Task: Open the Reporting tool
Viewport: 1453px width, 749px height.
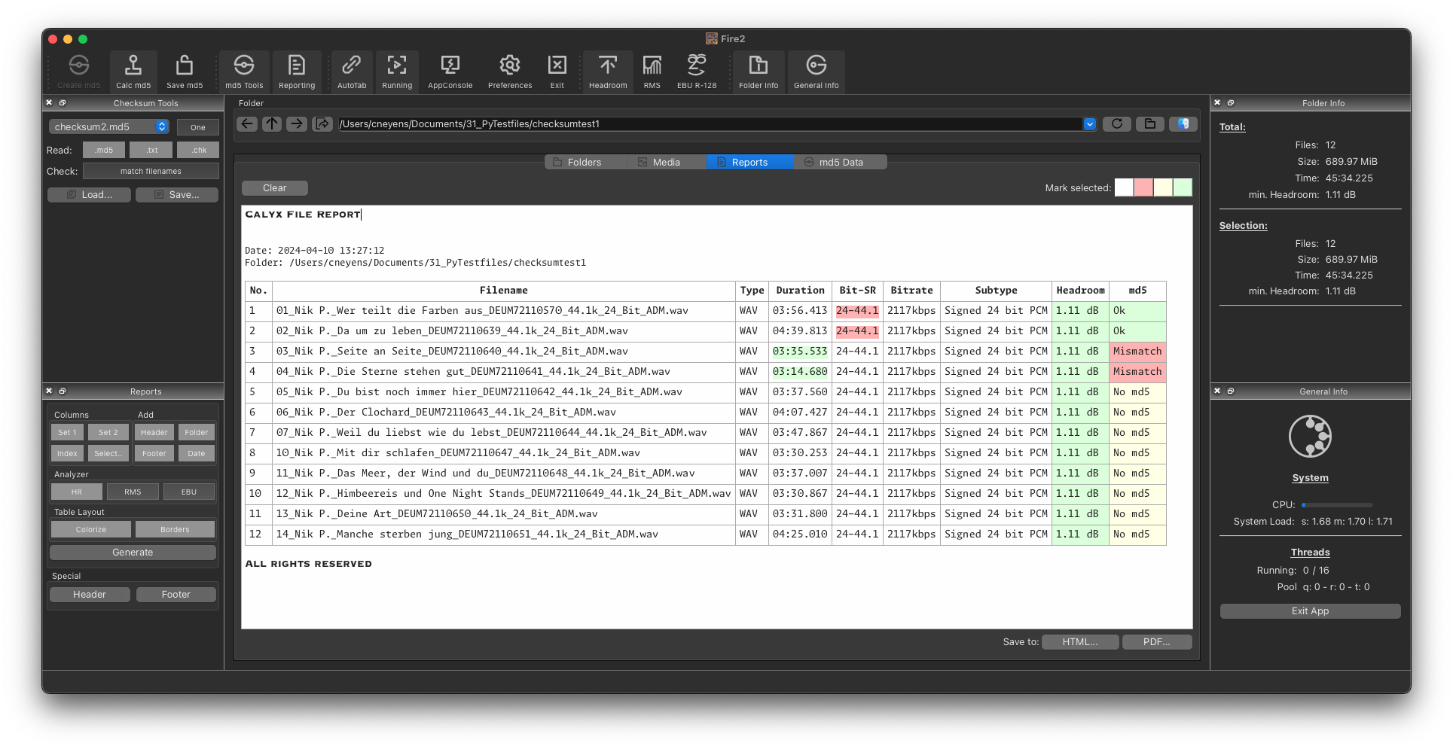Action: tap(296, 72)
